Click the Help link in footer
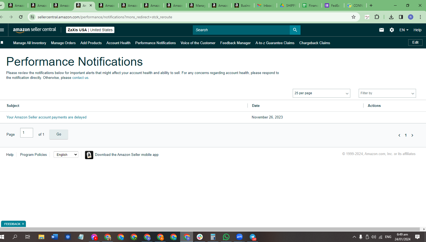Screen dimensions: 426x242 coord(10,155)
